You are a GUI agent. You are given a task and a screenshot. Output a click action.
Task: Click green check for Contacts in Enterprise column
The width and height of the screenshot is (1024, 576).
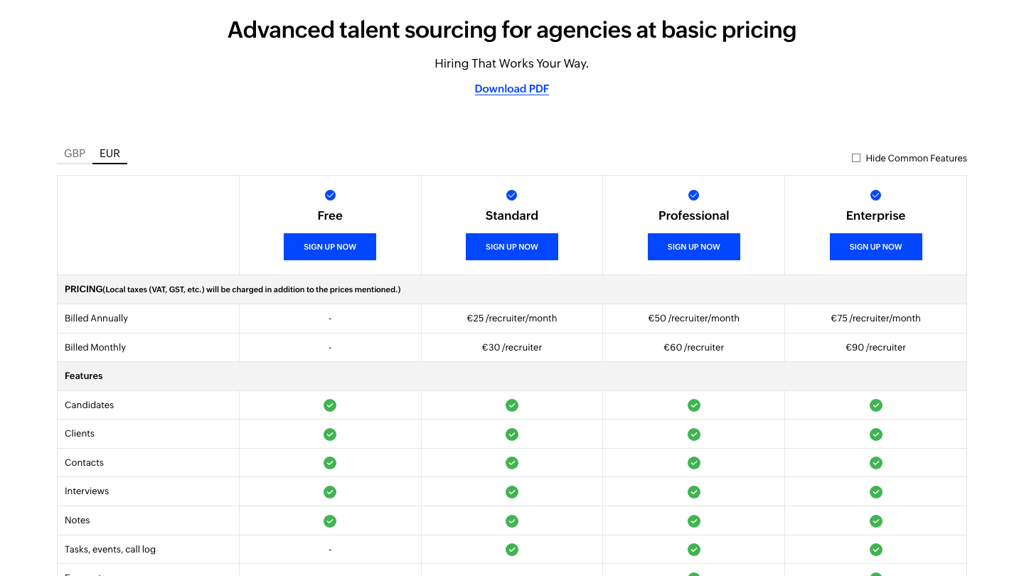coord(876,463)
